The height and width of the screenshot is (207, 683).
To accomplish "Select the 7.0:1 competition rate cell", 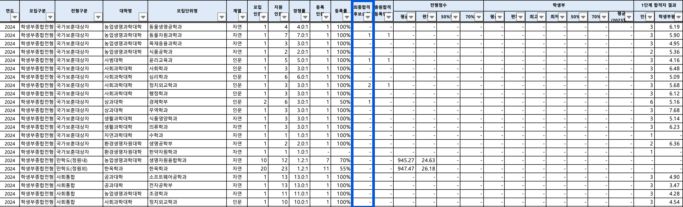I will tap(300, 35).
